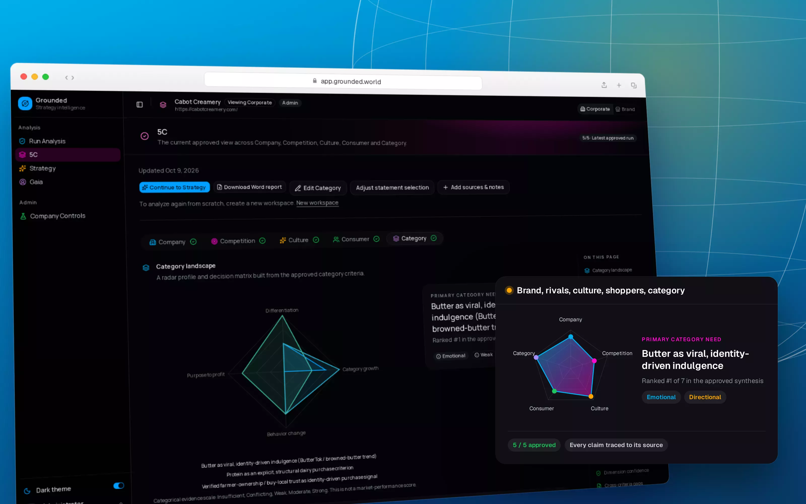
Task: Click the 5C header check-circle icon
Action: tap(145, 136)
